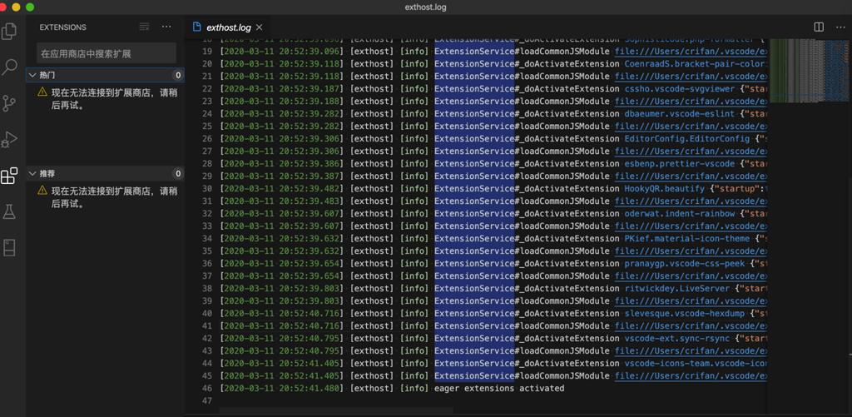Click the green zoom window button
This screenshot has height=417, width=852.
(x=30, y=7)
